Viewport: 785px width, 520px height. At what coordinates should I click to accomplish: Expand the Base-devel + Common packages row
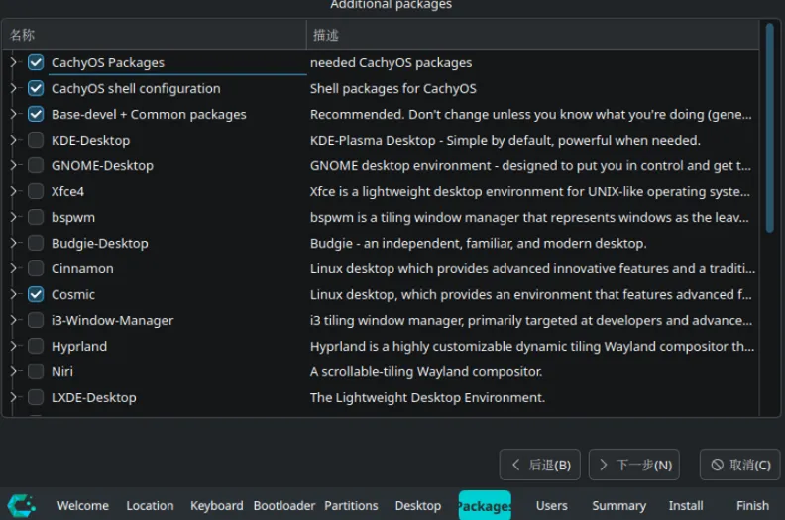click(14, 115)
